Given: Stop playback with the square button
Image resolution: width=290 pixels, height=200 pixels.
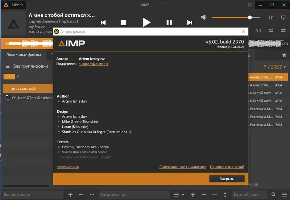Looking at the screenshot, I should tap(124, 22).
